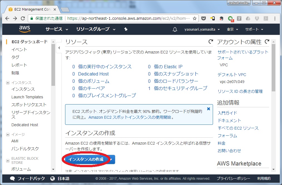Screen dimensions: 282x185
Task: Select EC2 ダッシュボード in the sidebar
Action: (x=29, y=42)
